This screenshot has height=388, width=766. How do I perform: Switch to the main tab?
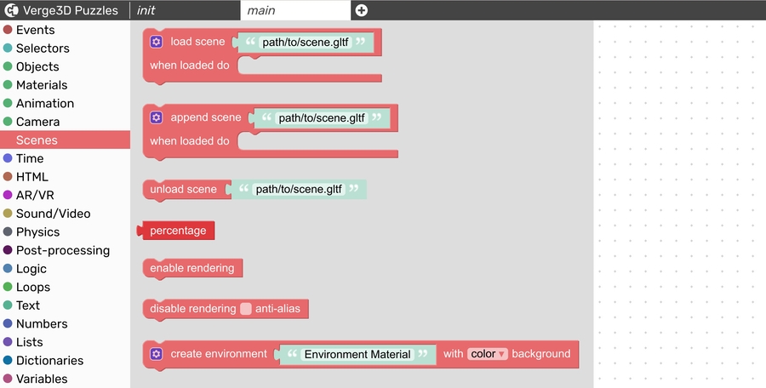pos(261,10)
